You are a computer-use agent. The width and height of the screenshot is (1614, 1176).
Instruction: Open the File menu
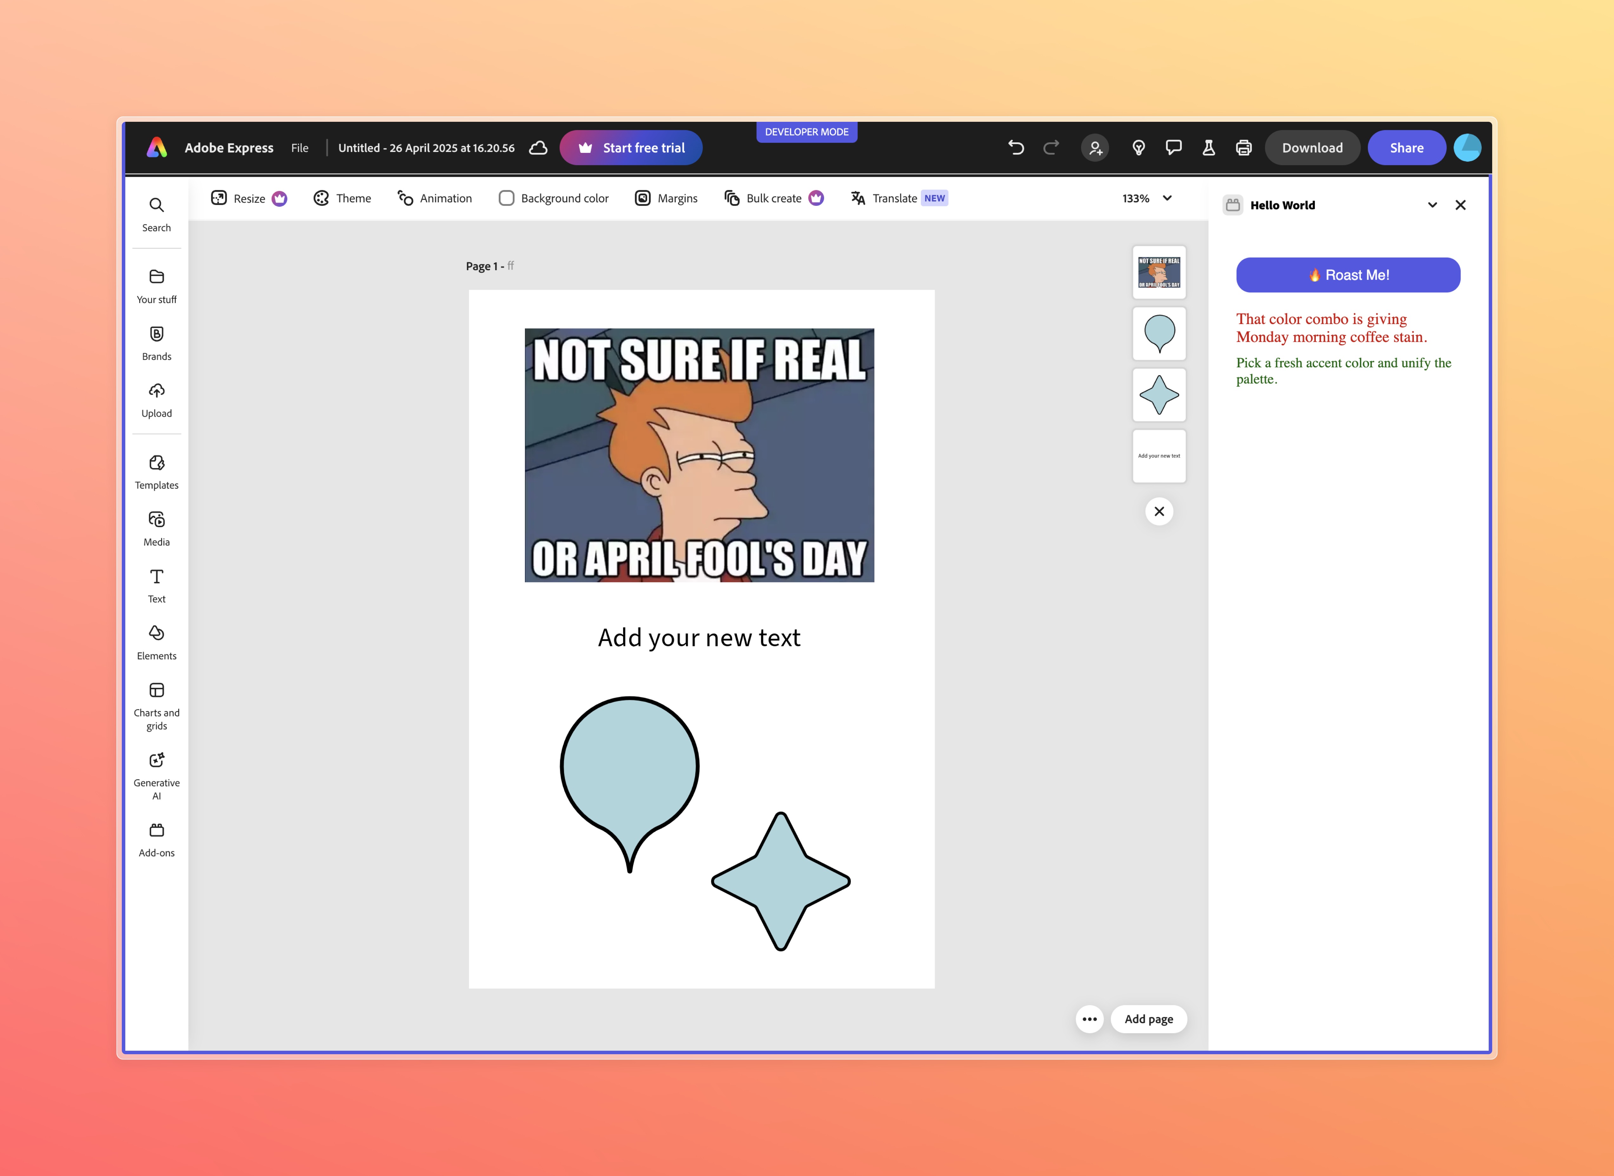tap(300, 147)
